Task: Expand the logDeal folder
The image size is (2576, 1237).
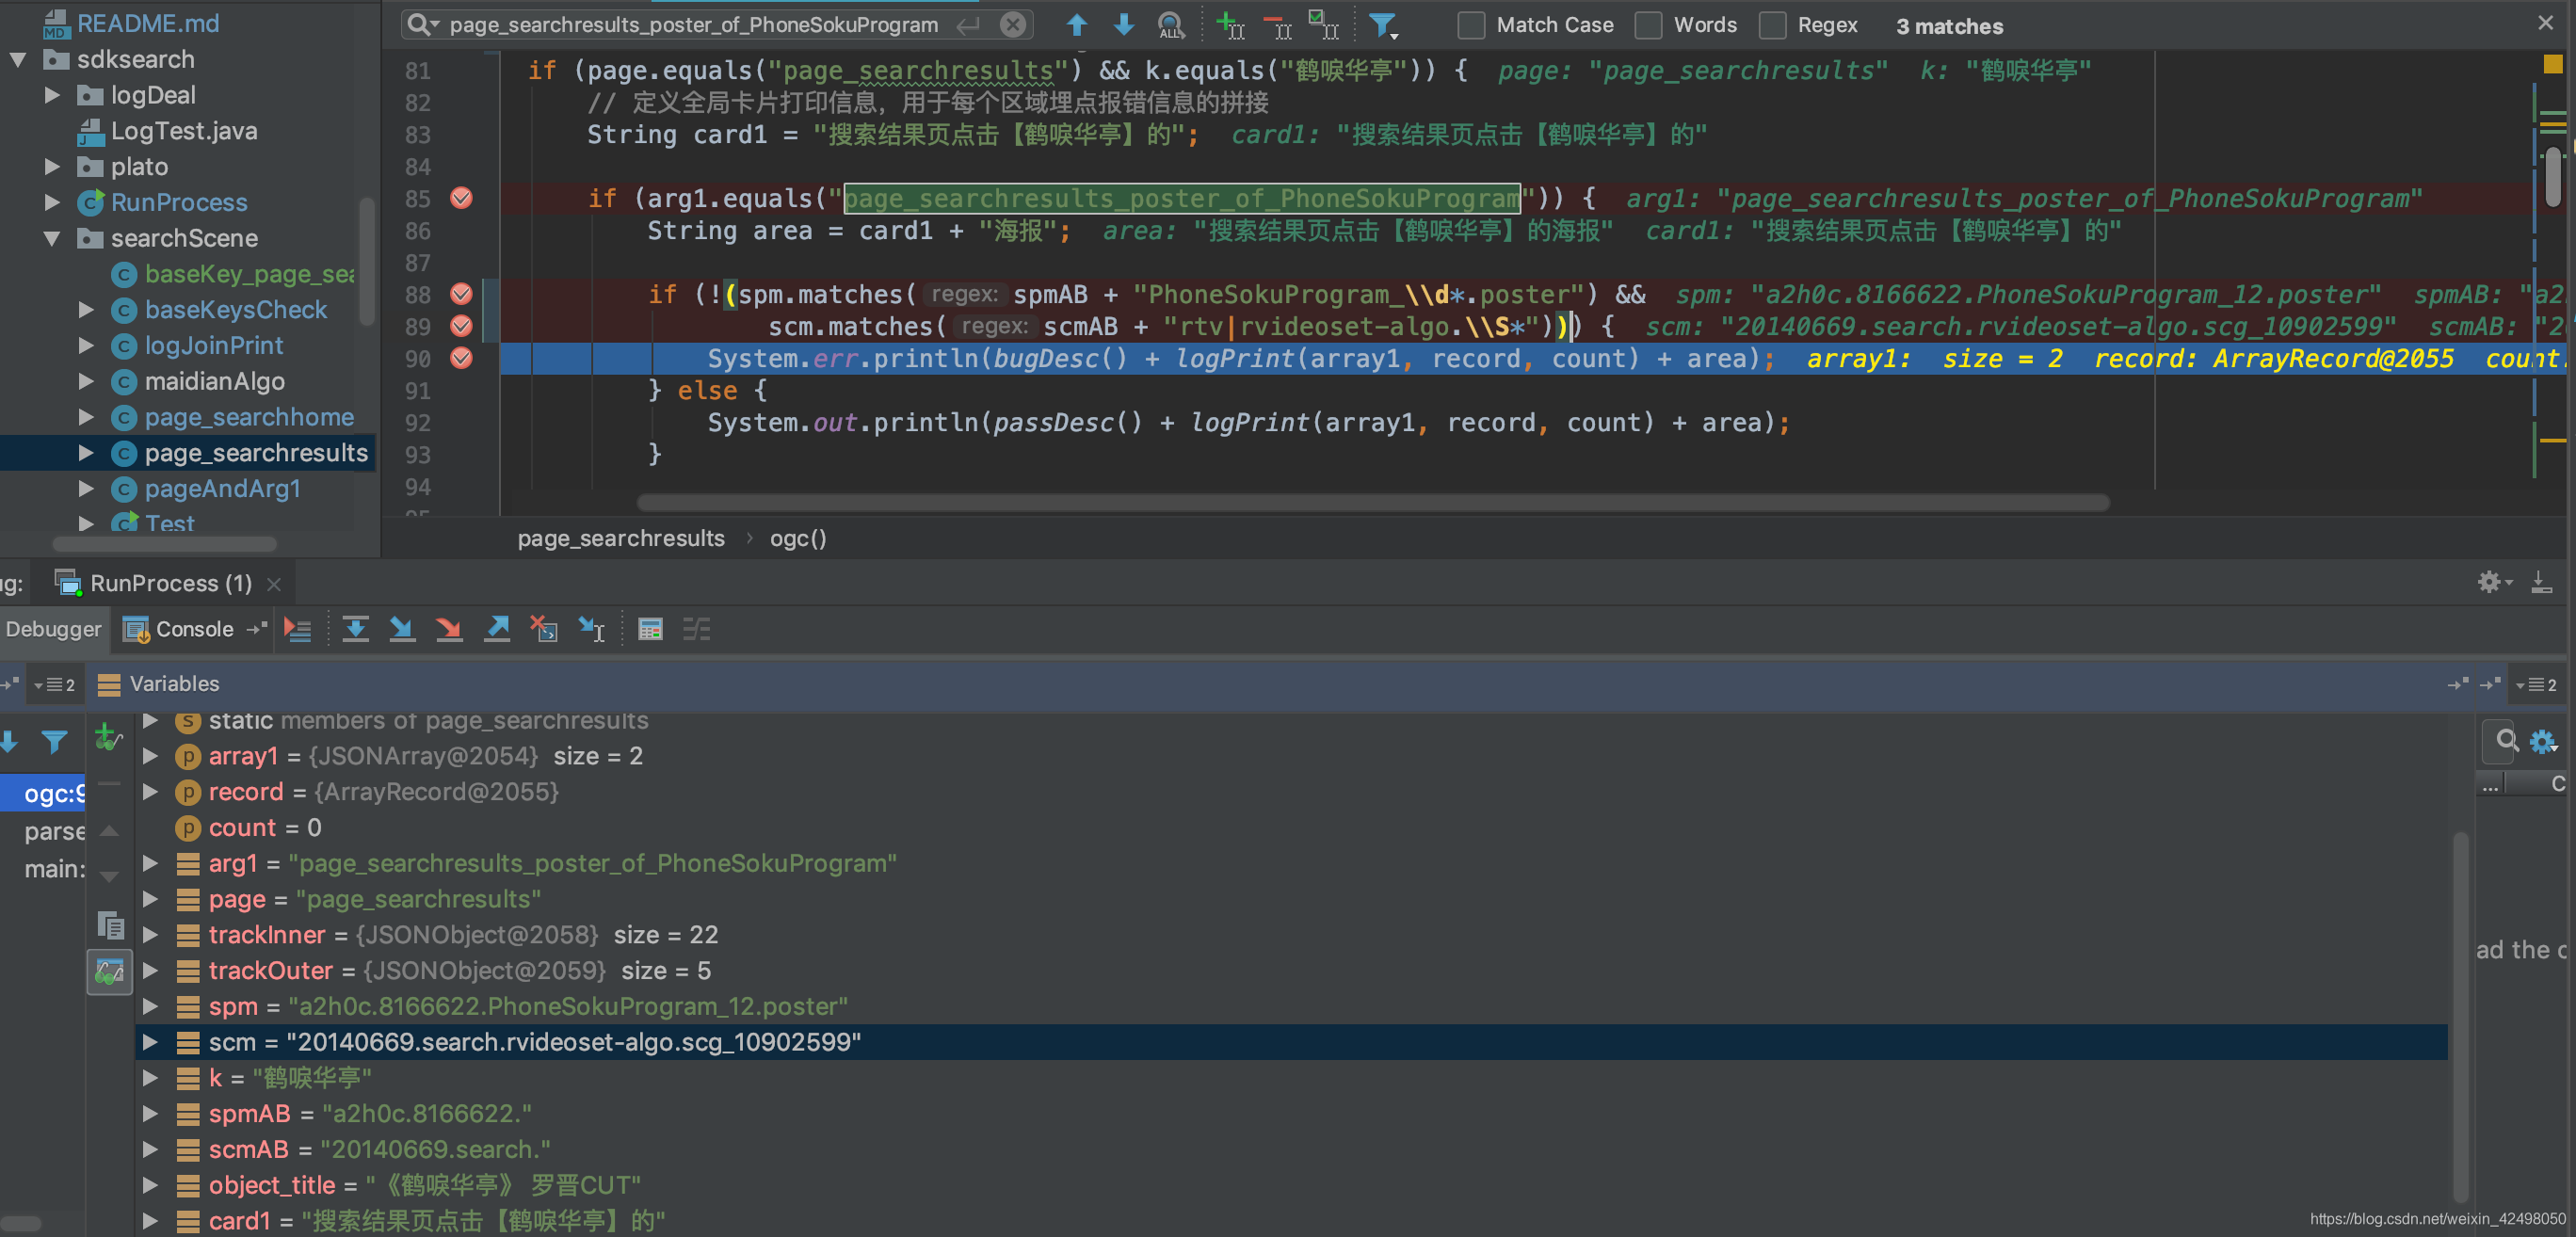Action: tap(52, 95)
